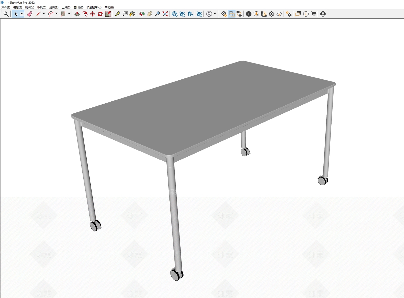Select the Tape Measure tool
Viewport: 404px width, 298px height.
[117, 14]
